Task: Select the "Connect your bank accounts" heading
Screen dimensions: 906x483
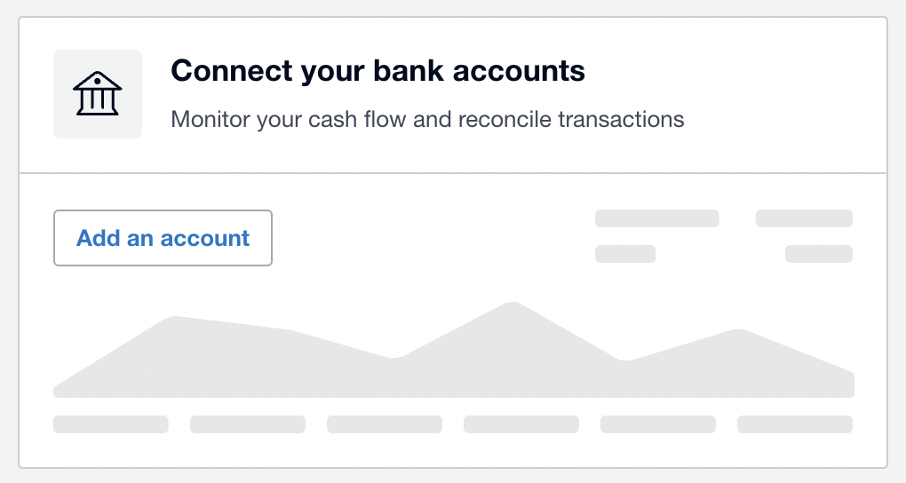Action: click(x=377, y=71)
